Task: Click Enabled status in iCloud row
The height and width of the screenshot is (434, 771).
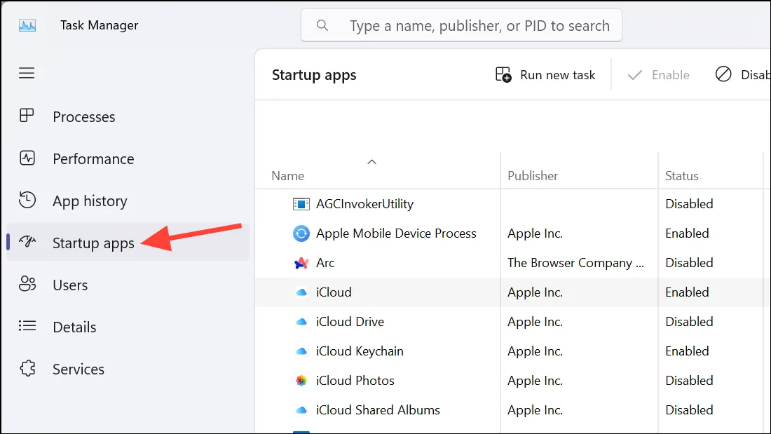Action: (687, 292)
